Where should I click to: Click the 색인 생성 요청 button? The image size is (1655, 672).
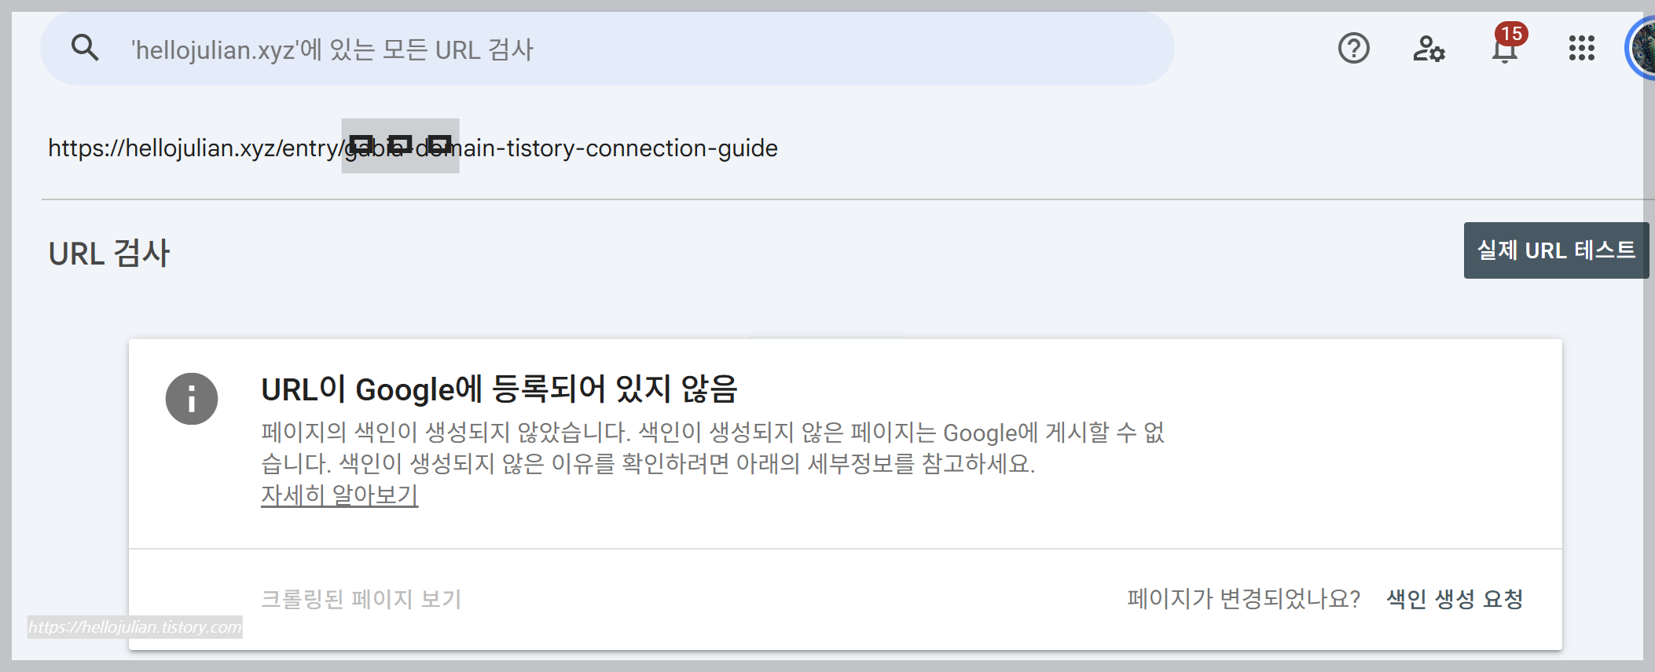click(x=1455, y=599)
